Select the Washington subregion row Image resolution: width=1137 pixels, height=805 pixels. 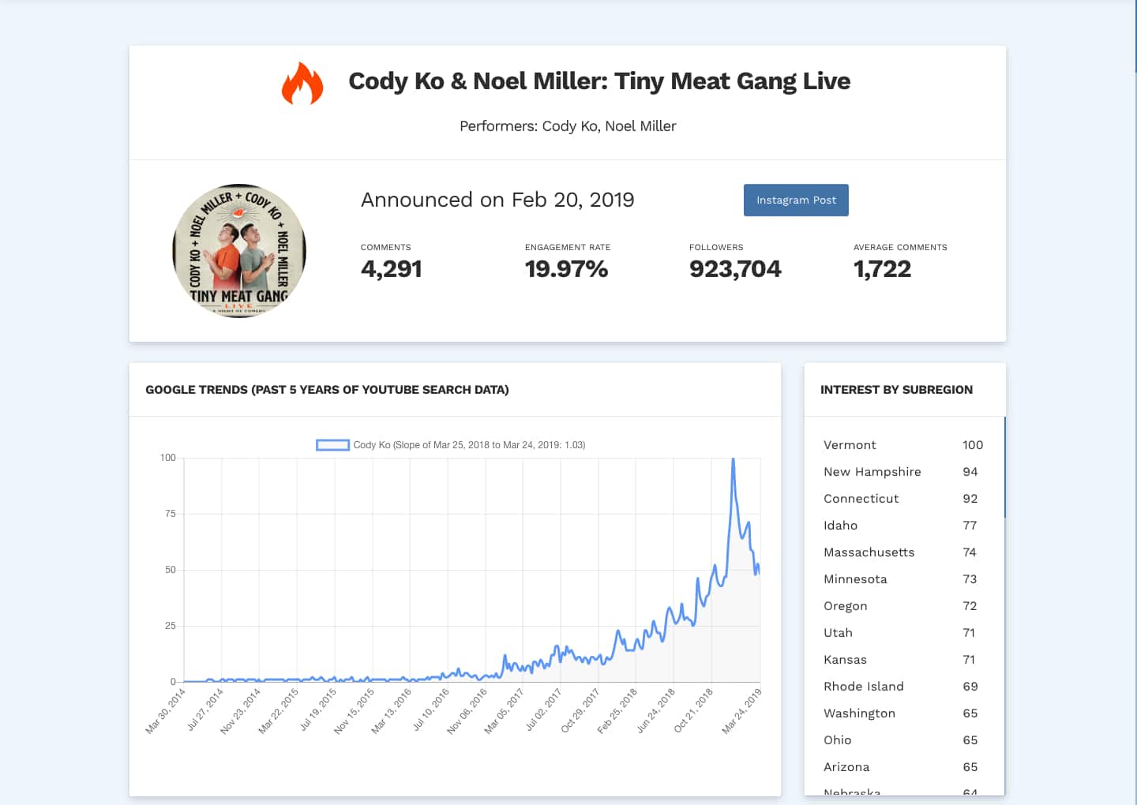pos(903,713)
